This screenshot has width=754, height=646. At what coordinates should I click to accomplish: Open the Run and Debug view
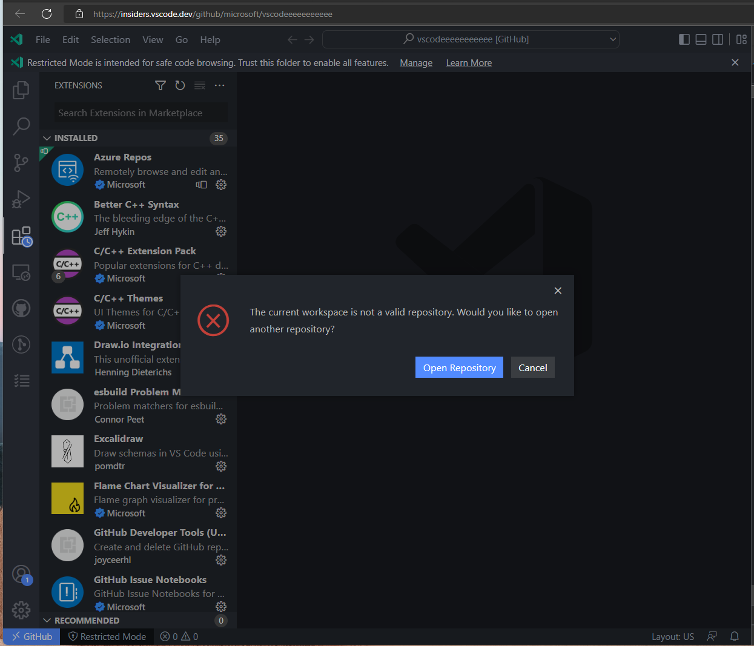point(21,199)
